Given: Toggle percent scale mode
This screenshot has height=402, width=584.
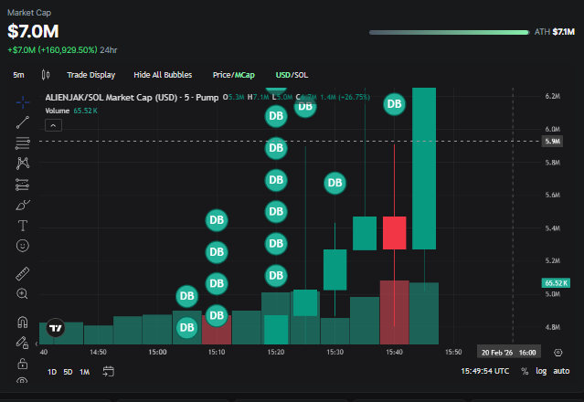Looking at the screenshot, I should [x=525, y=371].
